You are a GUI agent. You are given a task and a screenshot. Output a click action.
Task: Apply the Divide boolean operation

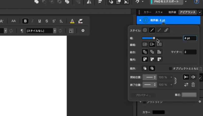pos(67,2)
